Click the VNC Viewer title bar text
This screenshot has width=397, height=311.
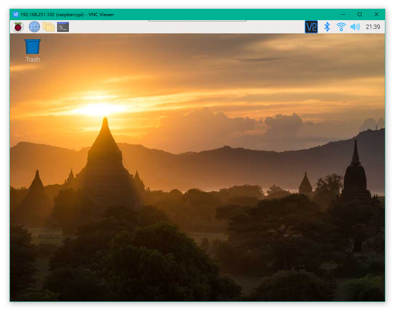coord(67,15)
